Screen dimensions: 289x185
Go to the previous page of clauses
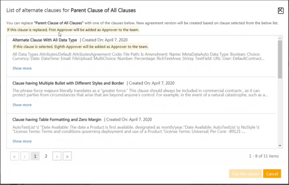pos(25,156)
